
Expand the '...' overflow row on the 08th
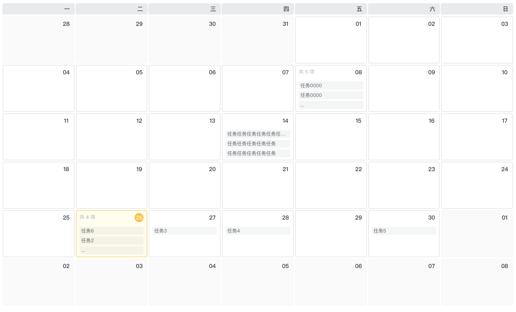tap(331, 105)
